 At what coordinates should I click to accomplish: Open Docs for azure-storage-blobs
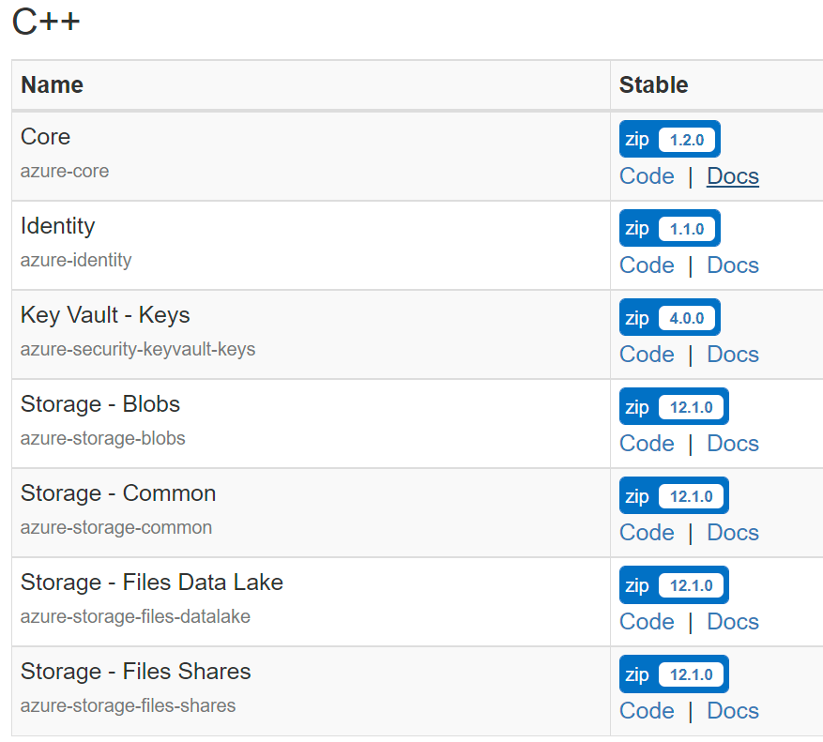click(732, 443)
